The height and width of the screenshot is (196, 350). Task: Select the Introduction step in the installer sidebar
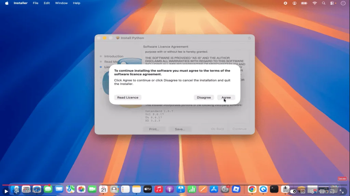click(x=113, y=56)
